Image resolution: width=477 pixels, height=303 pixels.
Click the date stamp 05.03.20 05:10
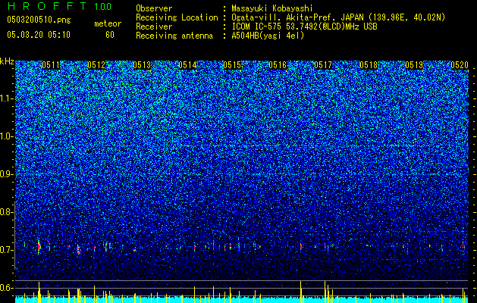coord(39,35)
